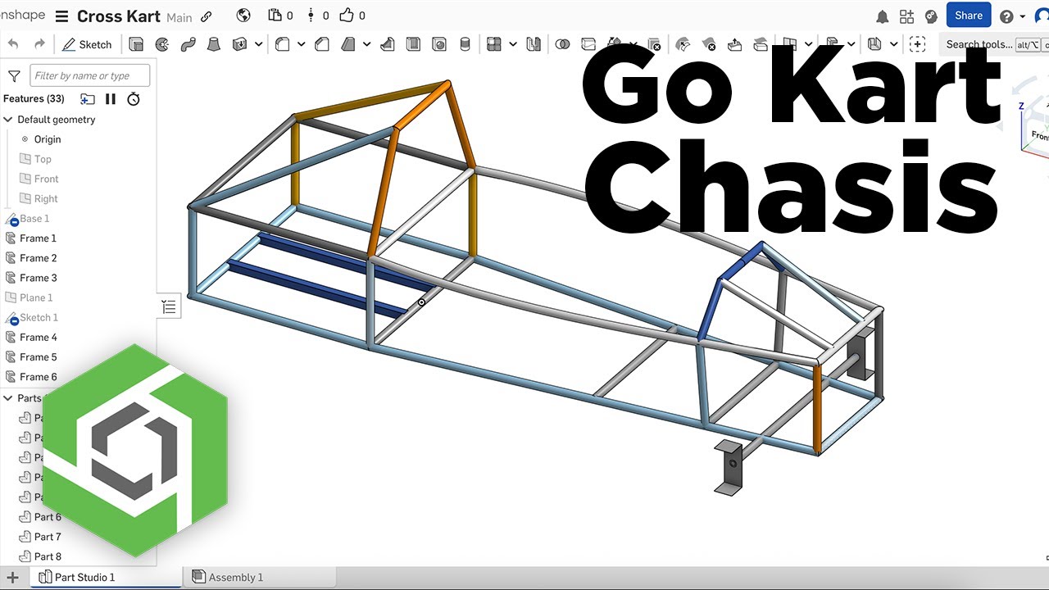Select the Replace face tool
This screenshot has width=1049, height=590.
click(x=761, y=44)
